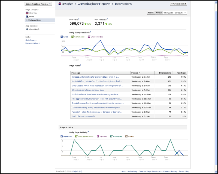Image resolution: width=218 pixels, height=174 pixels.
Task: Uncheck the Unsubscribes series checkbox
Action: pyautogui.click(x=89, y=37)
